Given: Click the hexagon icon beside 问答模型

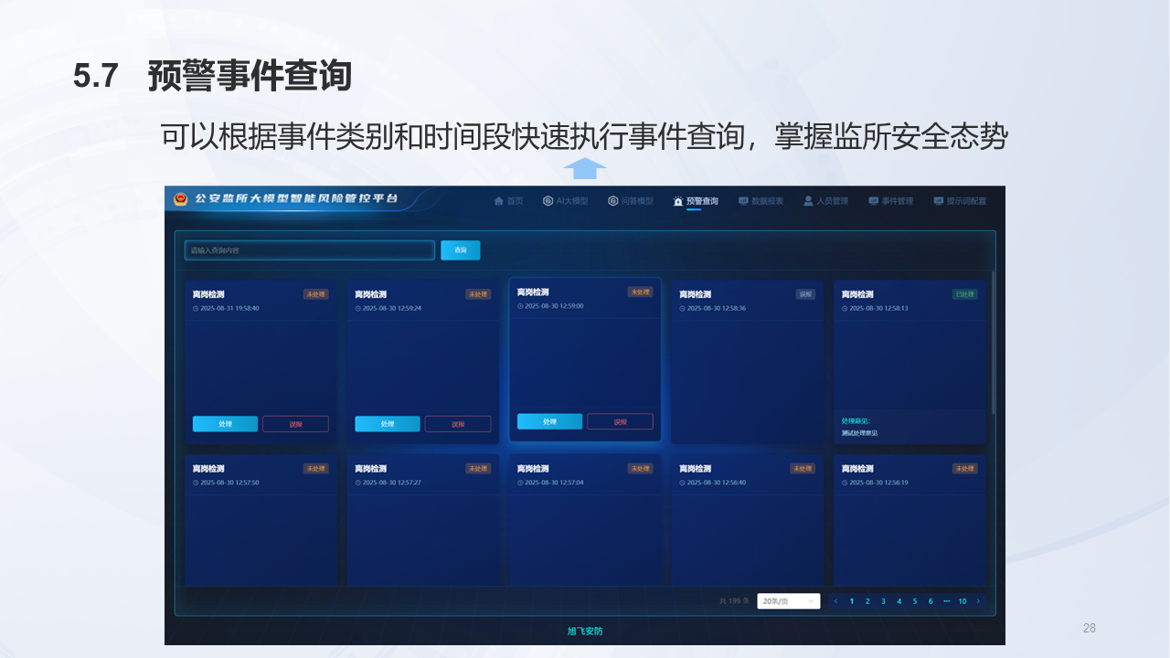Looking at the screenshot, I should click(613, 201).
